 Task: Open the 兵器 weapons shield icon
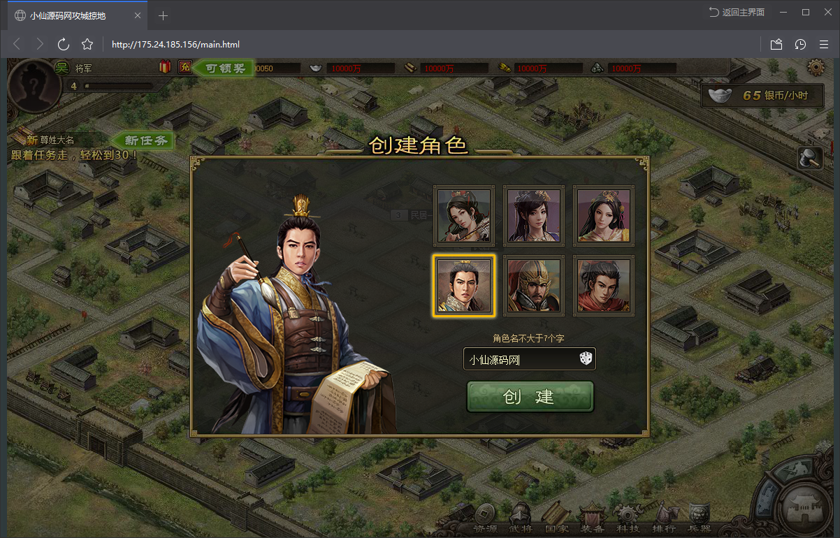point(700,519)
